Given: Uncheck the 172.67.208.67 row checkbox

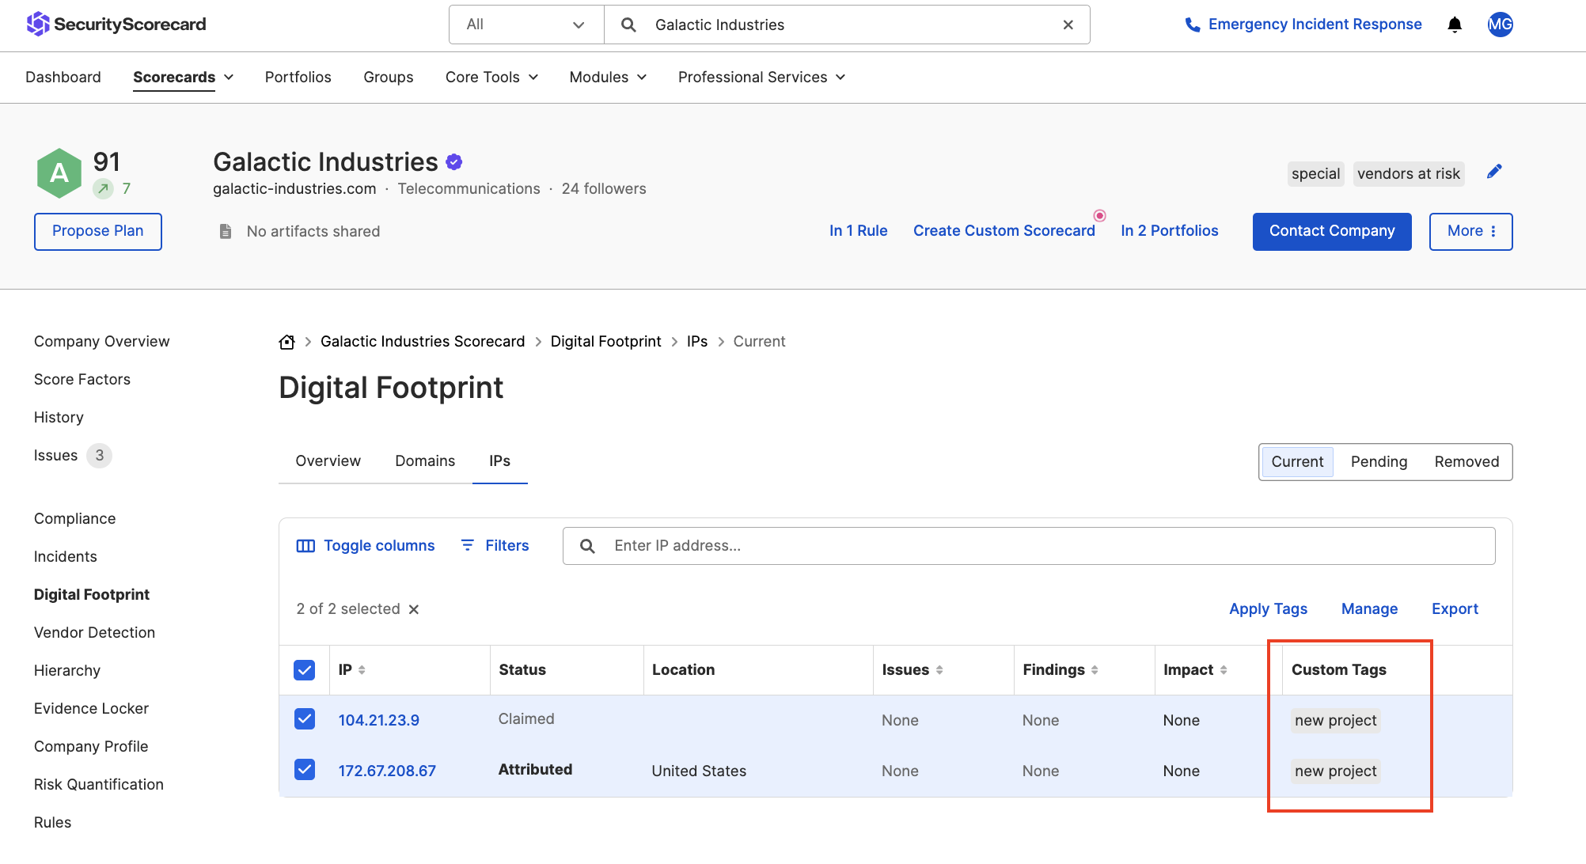Looking at the screenshot, I should pyautogui.click(x=305, y=770).
